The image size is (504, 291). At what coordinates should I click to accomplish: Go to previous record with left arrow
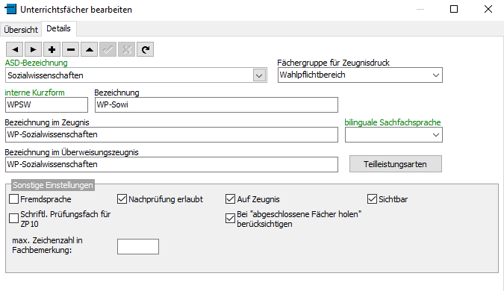15,49
